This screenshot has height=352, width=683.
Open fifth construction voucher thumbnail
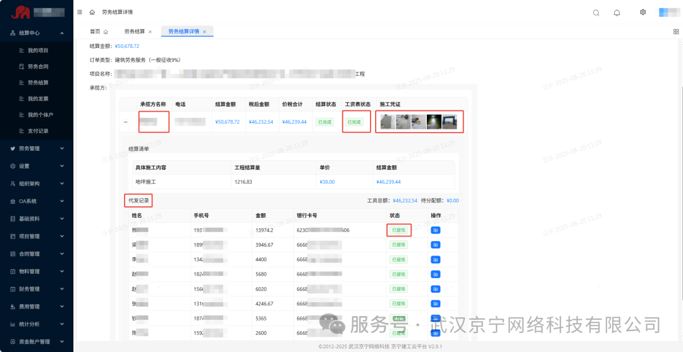click(450, 122)
